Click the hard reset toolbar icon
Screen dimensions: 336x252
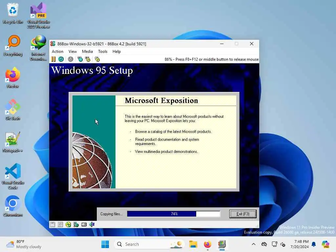61,59
